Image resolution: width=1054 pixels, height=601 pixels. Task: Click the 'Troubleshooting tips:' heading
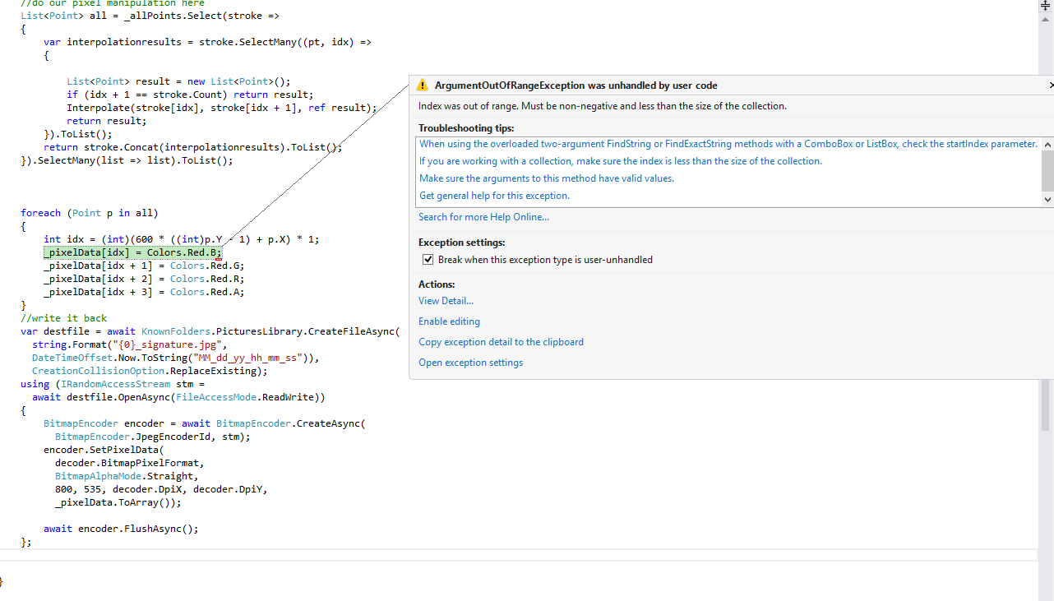pyautogui.click(x=466, y=128)
